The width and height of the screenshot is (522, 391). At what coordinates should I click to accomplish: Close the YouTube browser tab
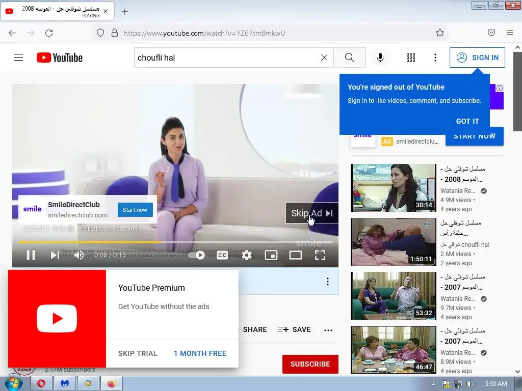(x=106, y=11)
